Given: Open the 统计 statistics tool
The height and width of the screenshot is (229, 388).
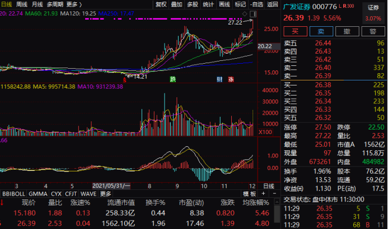Looking at the screenshot, I should [x=208, y=4].
